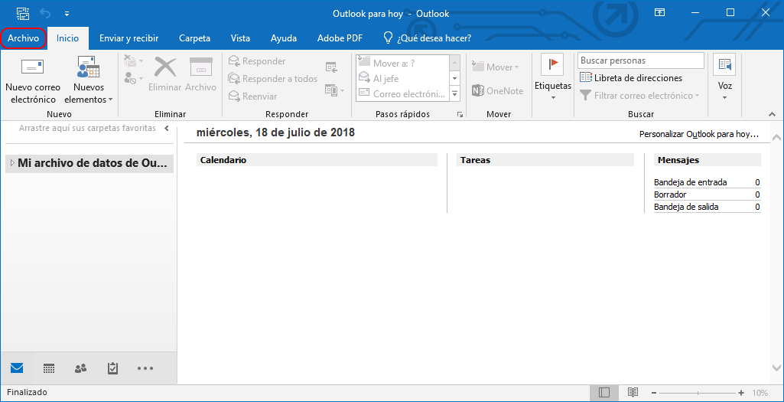Image resolution: width=784 pixels, height=402 pixels.
Task: Click the Calendario section header
Action: coord(317,160)
